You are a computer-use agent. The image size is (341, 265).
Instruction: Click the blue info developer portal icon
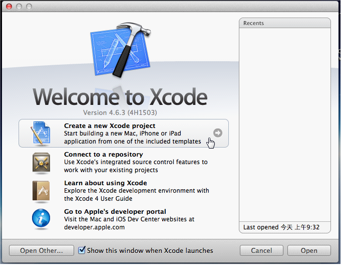[x=41, y=219]
